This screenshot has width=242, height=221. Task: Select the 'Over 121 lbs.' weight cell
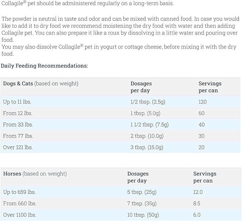point(18,148)
